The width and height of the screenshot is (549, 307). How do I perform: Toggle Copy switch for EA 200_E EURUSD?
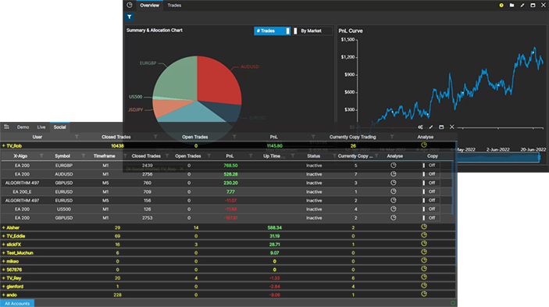tap(431, 191)
